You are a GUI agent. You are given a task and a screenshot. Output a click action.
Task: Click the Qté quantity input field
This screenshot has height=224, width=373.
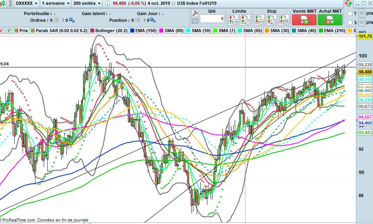pyautogui.click(x=212, y=19)
